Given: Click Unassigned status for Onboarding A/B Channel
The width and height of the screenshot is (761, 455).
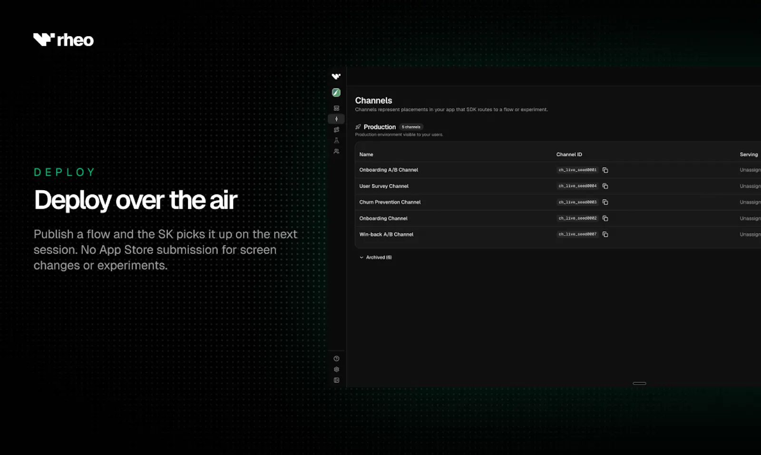Looking at the screenshot, I should [x=751, y=170].
